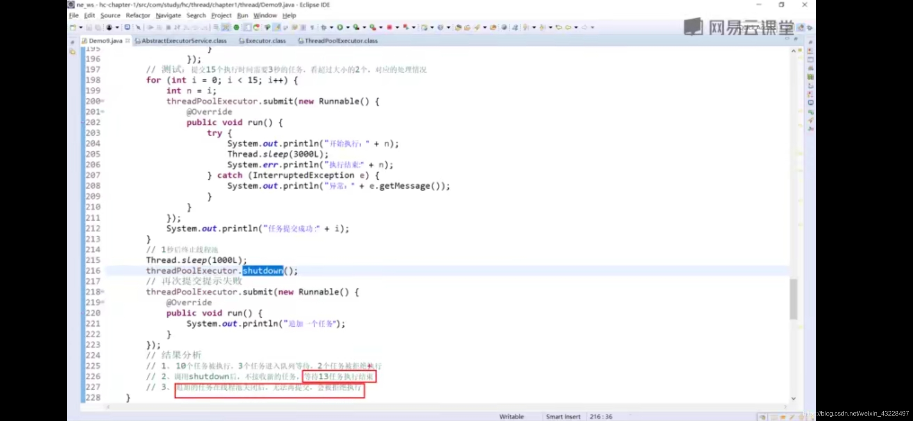This screenshot has width=913, height=421.
Task: Click the red square stop launch icon
Action: 389,27
